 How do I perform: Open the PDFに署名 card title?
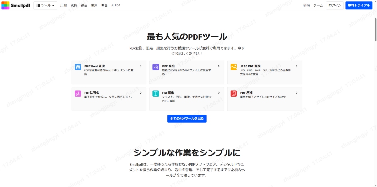[x=92, y=93]
